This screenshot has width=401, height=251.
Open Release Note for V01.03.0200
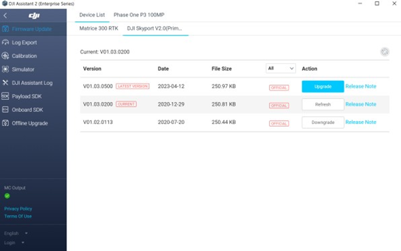tap(361, 104)
